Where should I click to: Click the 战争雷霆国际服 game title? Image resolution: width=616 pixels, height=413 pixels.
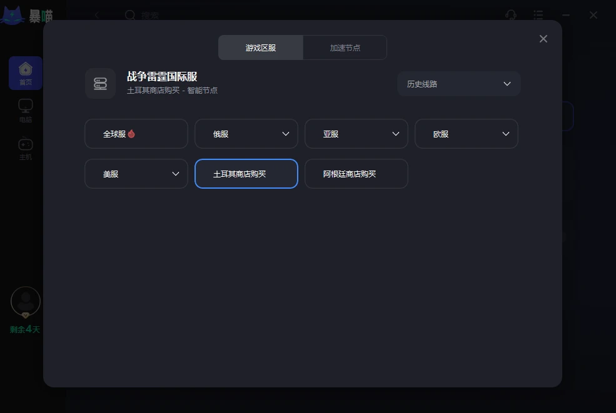162,77
